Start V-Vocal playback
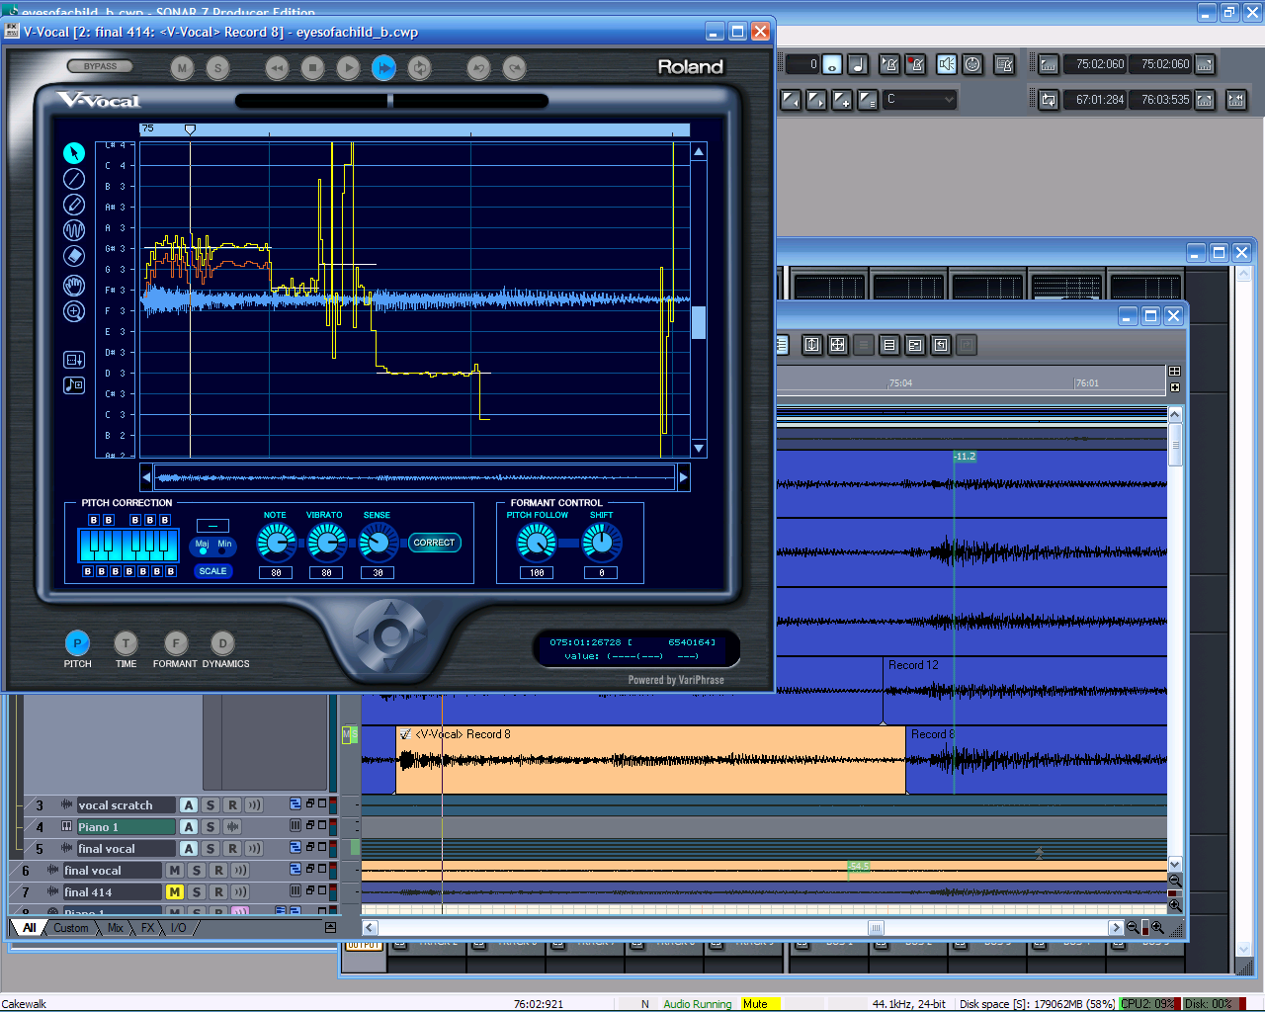 coord(348,68)
